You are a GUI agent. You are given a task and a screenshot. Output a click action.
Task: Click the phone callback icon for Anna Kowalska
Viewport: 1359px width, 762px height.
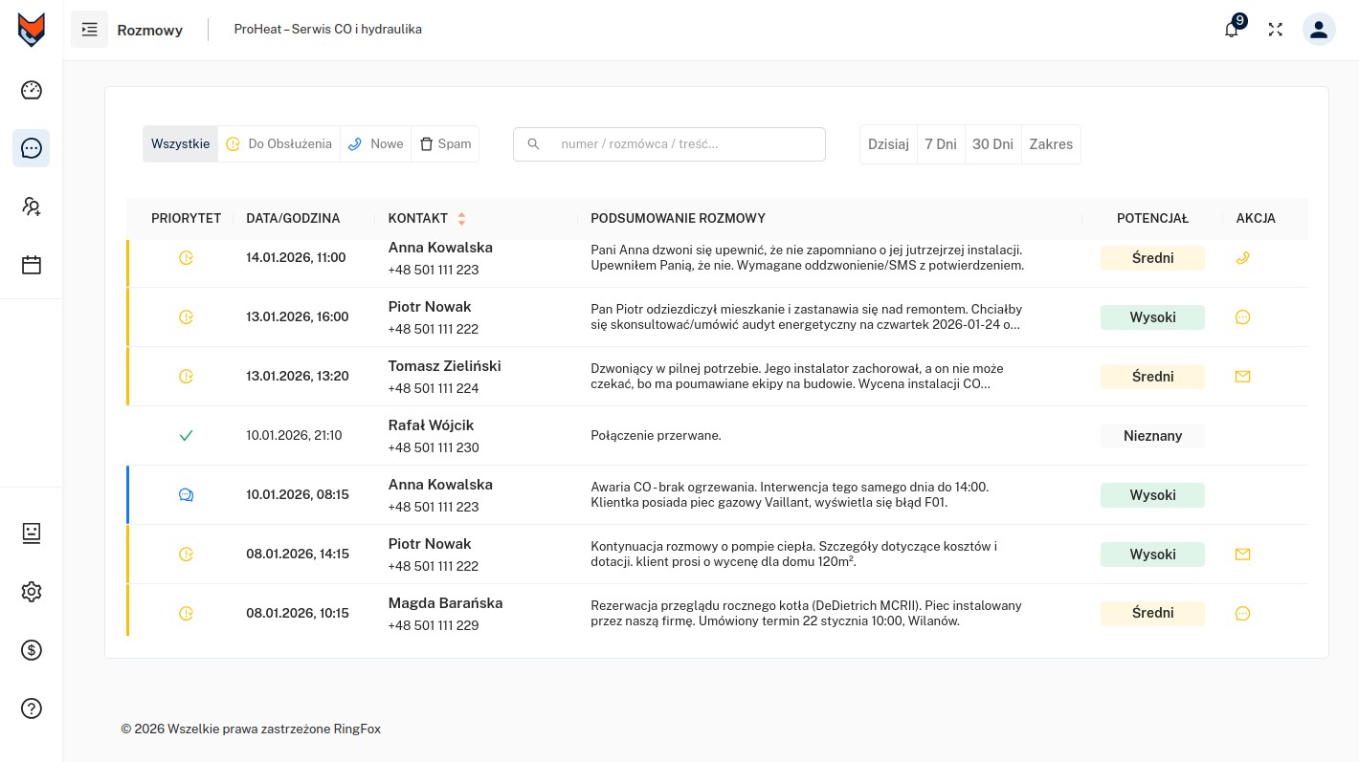[1242, 258]
